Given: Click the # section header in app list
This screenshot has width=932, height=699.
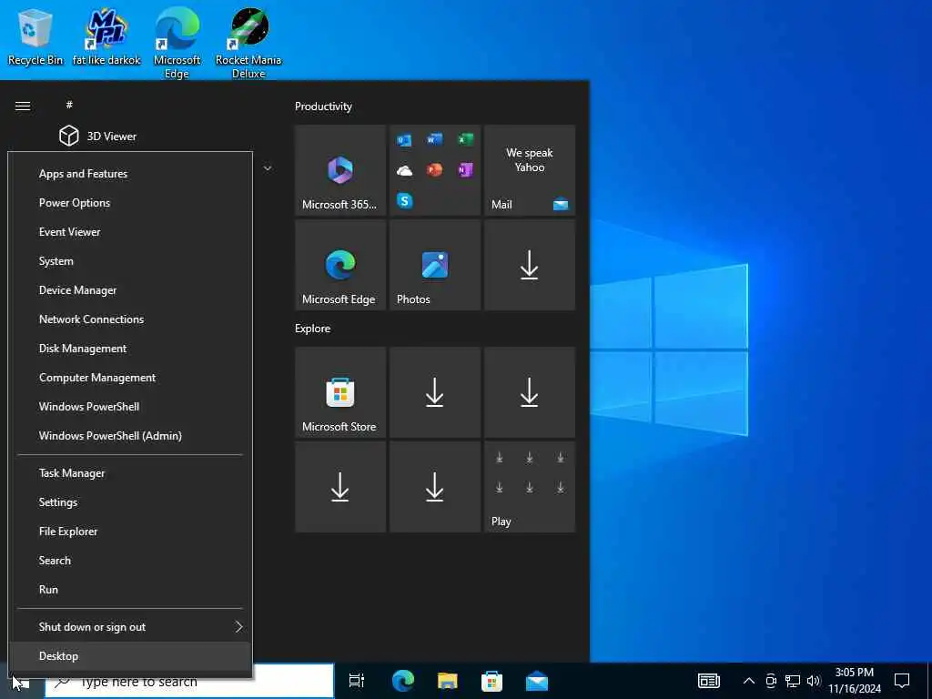Looking at the screenshot, I should point(69,105).
